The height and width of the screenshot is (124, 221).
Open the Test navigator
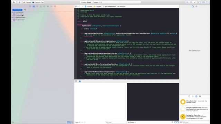[44, 7]
